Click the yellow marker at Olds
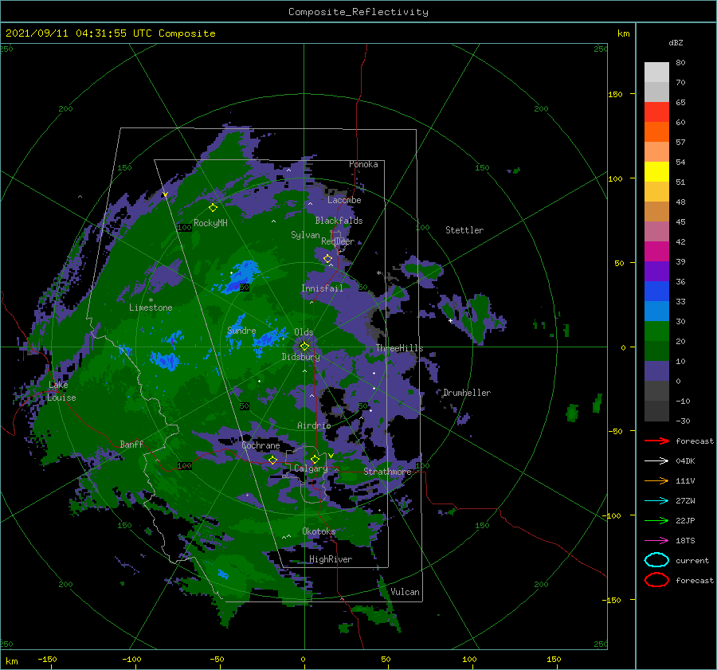 click(304, 347)
